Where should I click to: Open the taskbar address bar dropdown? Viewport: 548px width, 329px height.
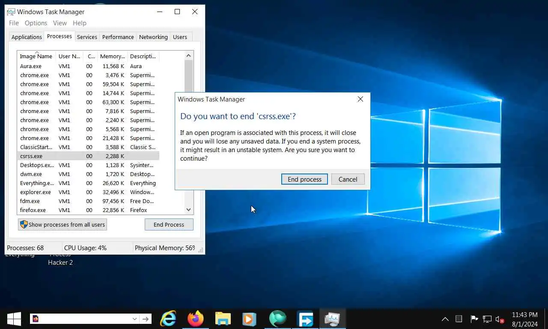[134, 319]
